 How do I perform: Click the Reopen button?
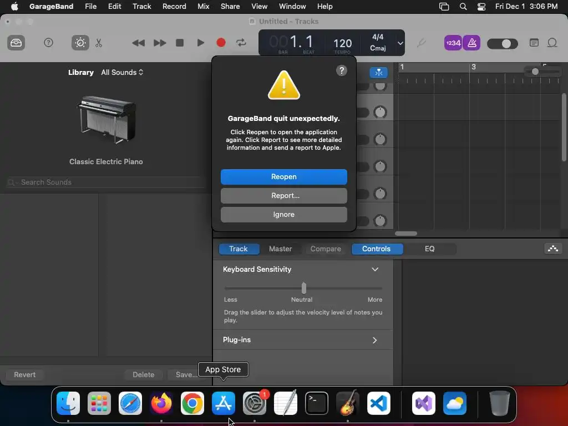click(x=283, y=177)
